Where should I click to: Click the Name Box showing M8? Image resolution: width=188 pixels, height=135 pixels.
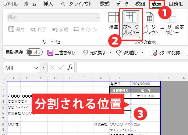pos(18,67)
